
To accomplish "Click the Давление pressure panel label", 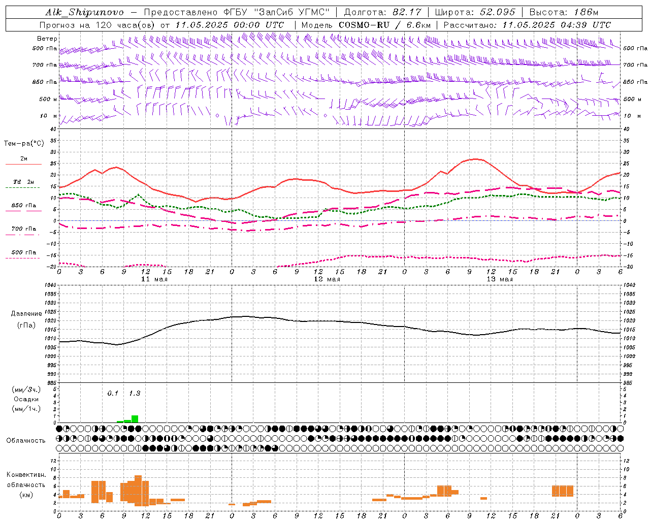I will (x=26, y=314).
